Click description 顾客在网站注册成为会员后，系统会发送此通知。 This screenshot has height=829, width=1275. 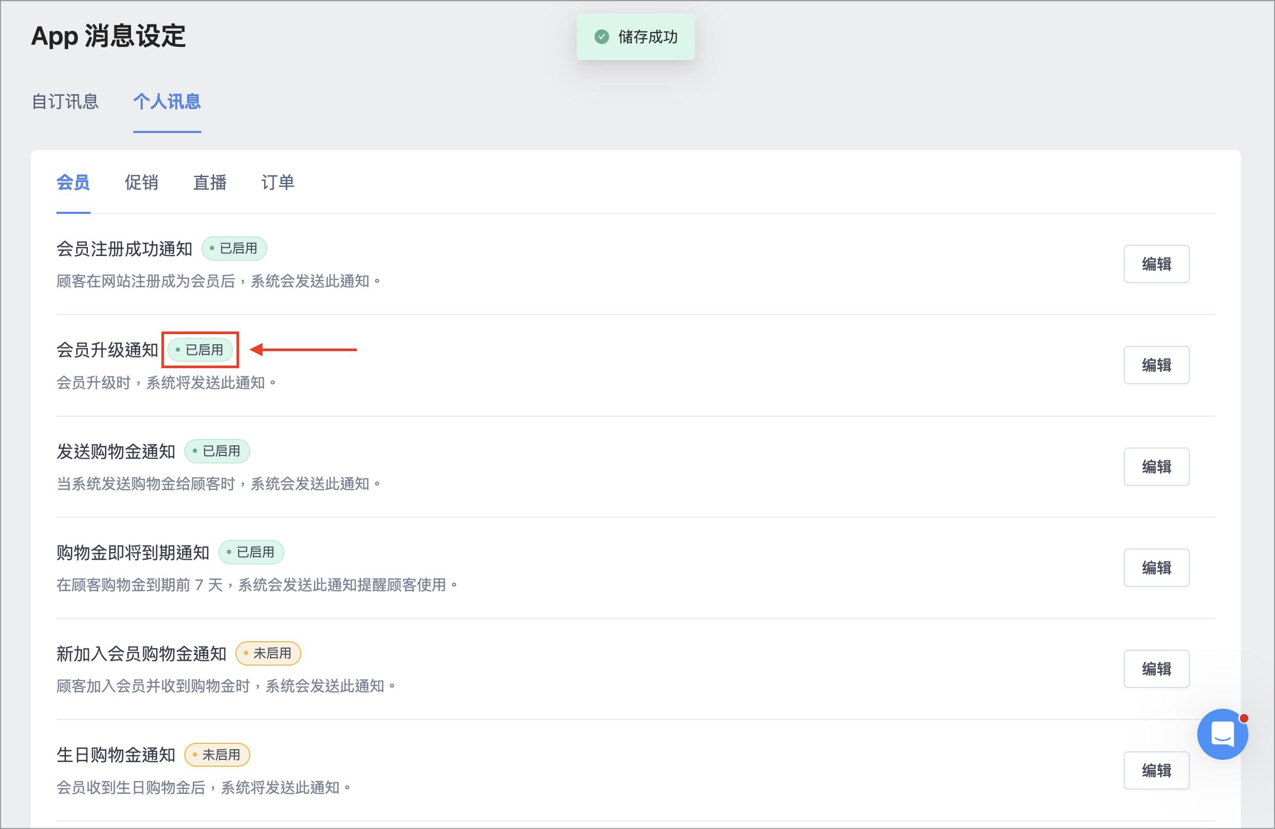point(219,281)
